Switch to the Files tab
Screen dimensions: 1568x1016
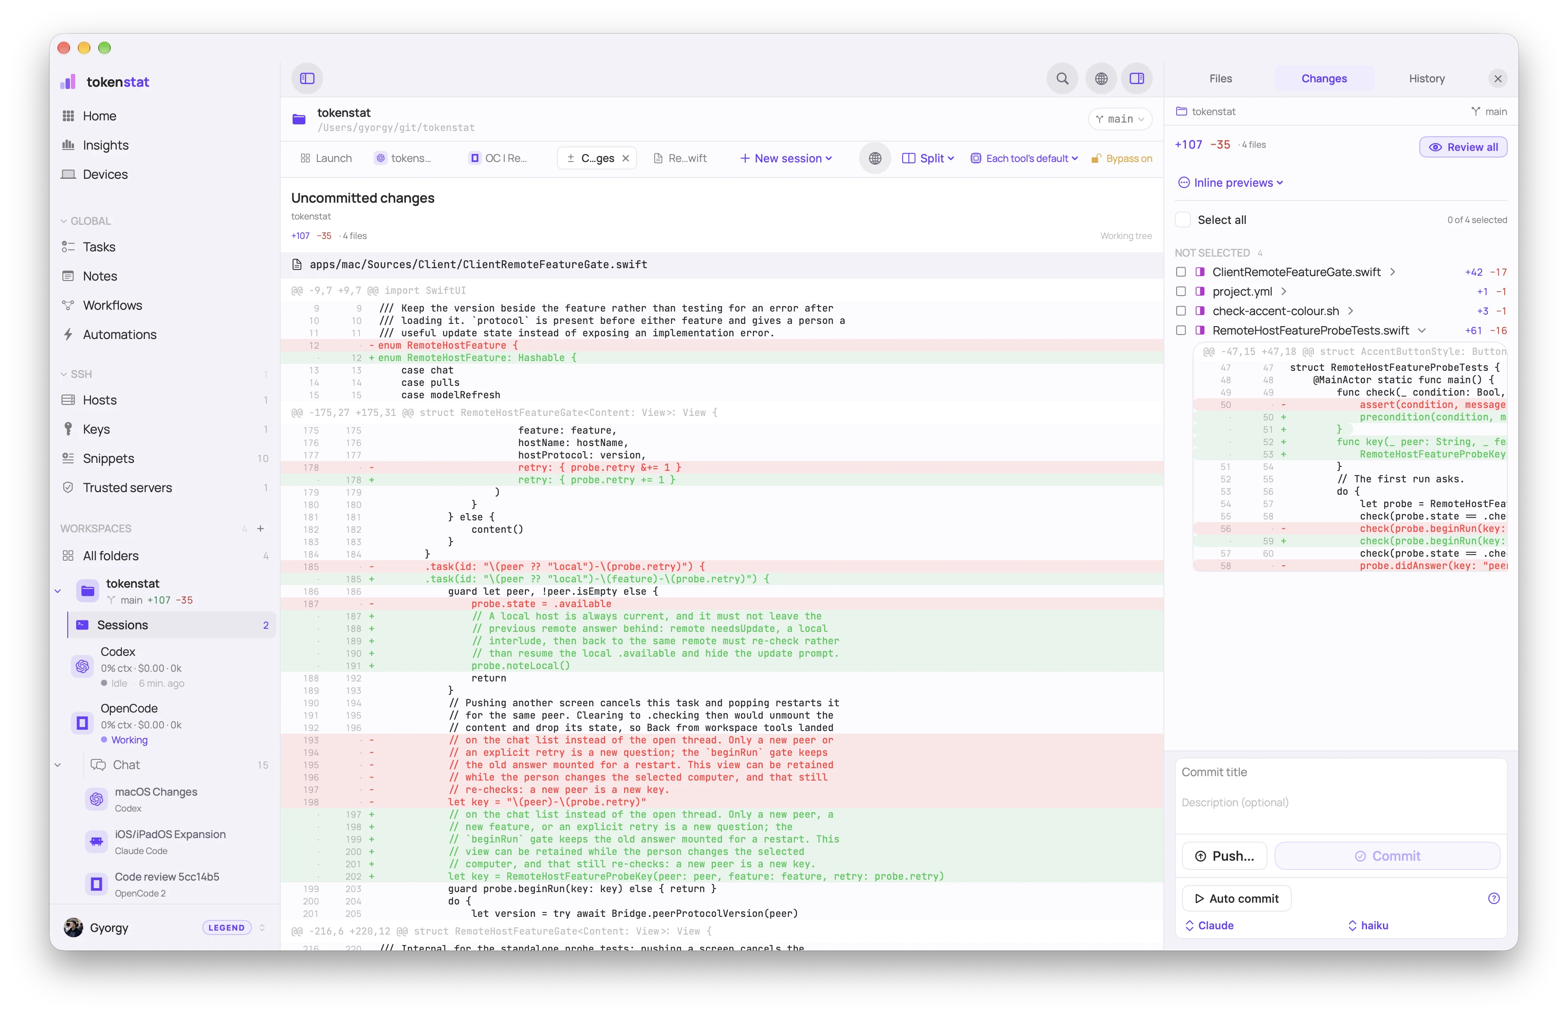[x=1220, y=78]
